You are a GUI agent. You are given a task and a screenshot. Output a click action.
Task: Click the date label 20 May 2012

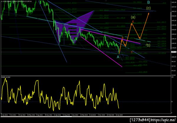click(x=30, y=115)
